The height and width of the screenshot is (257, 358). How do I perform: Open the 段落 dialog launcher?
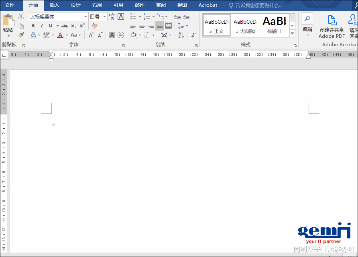coord(196,45)
